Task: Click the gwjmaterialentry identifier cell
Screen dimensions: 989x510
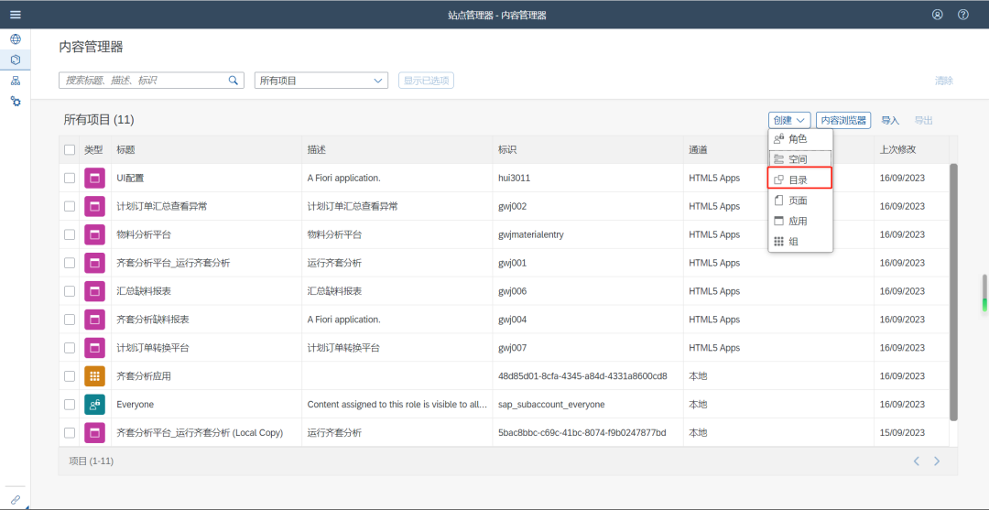Action: 531,234
